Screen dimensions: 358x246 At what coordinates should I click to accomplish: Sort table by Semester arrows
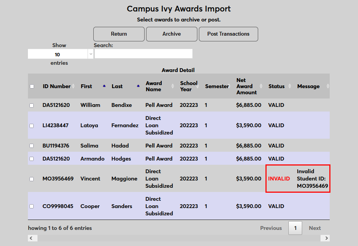(x=232, y=87)
